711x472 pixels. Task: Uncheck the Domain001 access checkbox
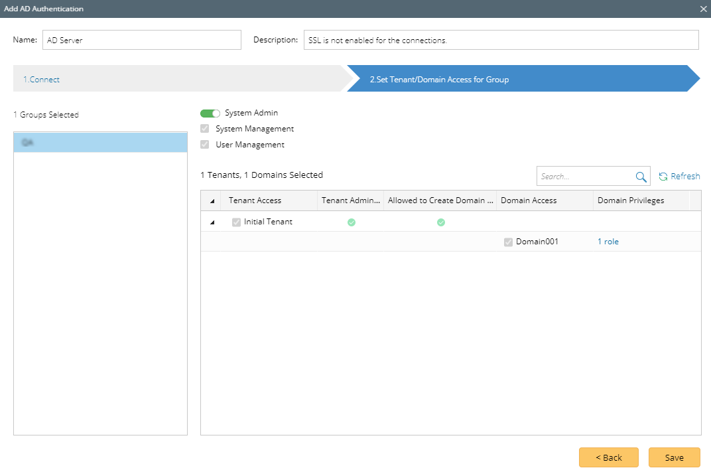click(508, 242)
